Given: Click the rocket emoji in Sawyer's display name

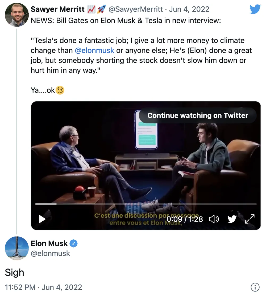Looking at the screenshot, I should (x=101, y=9).
